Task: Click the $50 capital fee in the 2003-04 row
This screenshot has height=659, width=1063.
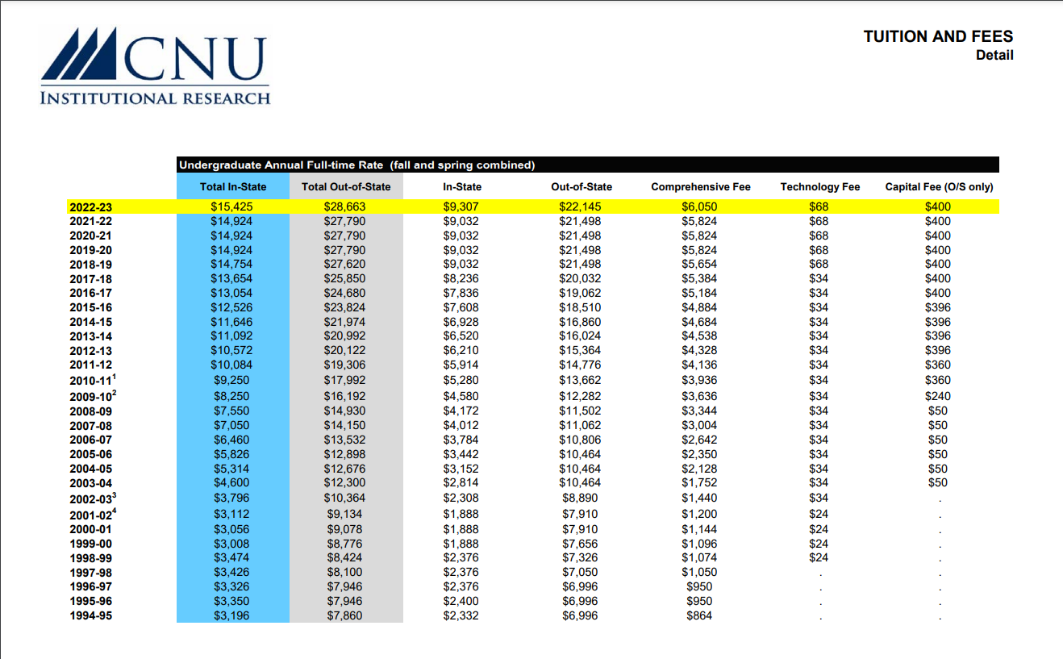Action: 938,482
